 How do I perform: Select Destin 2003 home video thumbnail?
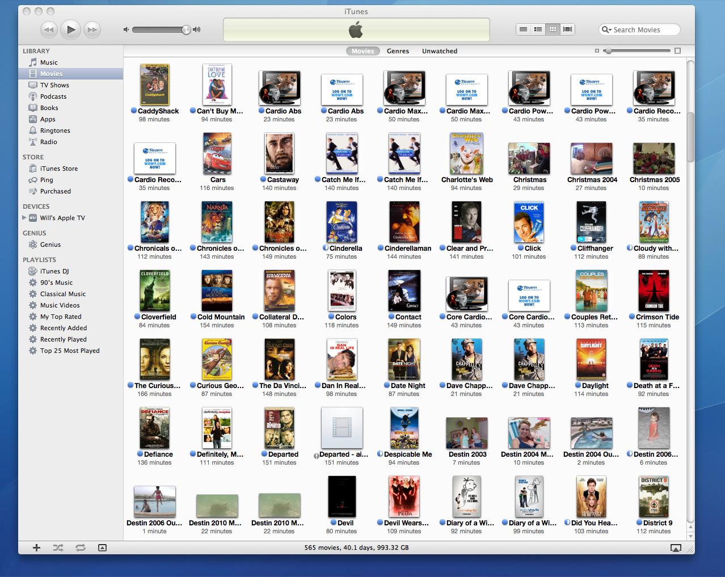click(x=467, y=433)
